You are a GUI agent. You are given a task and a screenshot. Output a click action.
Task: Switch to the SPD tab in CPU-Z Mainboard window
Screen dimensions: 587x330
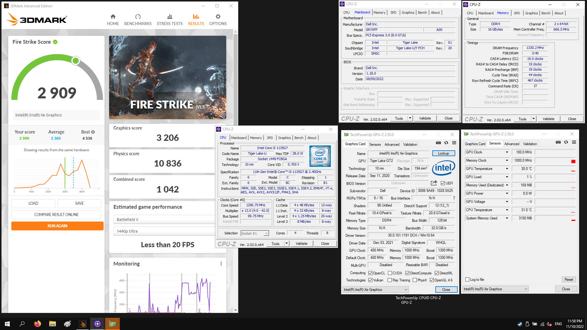[x=393, y=13]
